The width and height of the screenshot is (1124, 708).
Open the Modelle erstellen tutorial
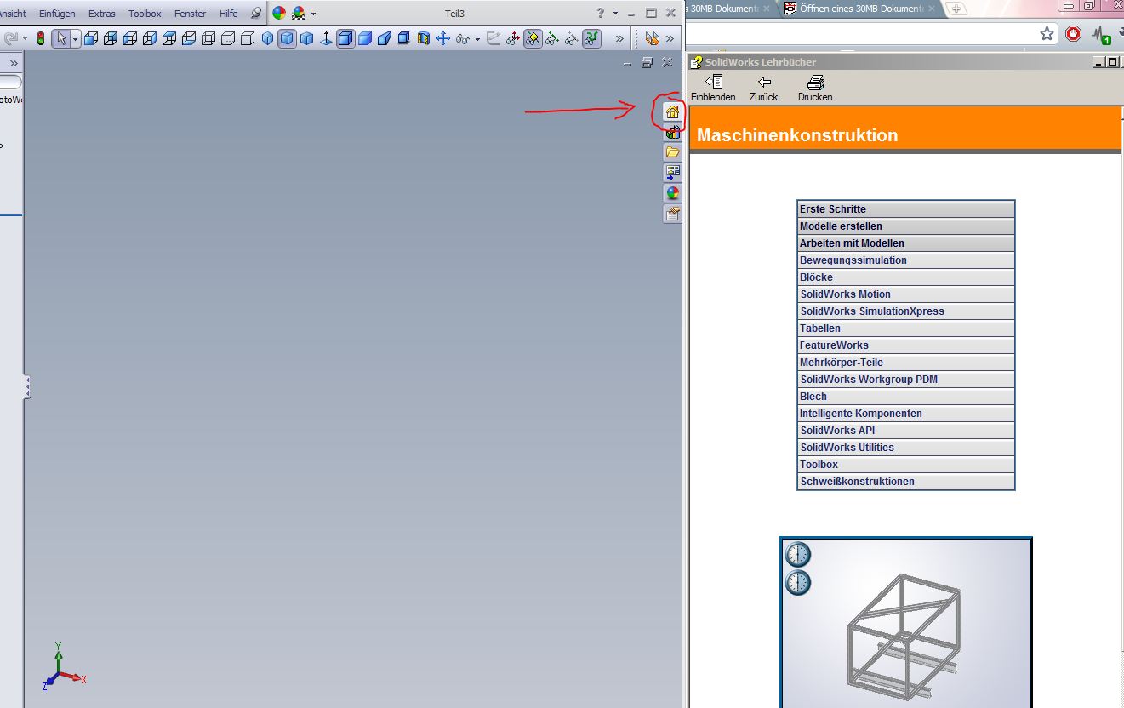(906, 226)
